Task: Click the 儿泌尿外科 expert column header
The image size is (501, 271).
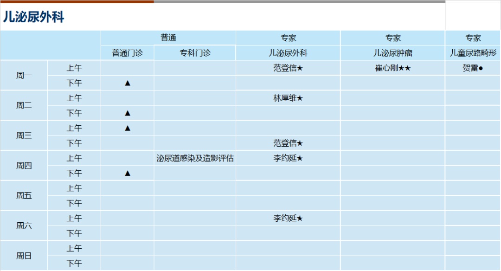Action: pyautogui.click(x=288, y=53)
